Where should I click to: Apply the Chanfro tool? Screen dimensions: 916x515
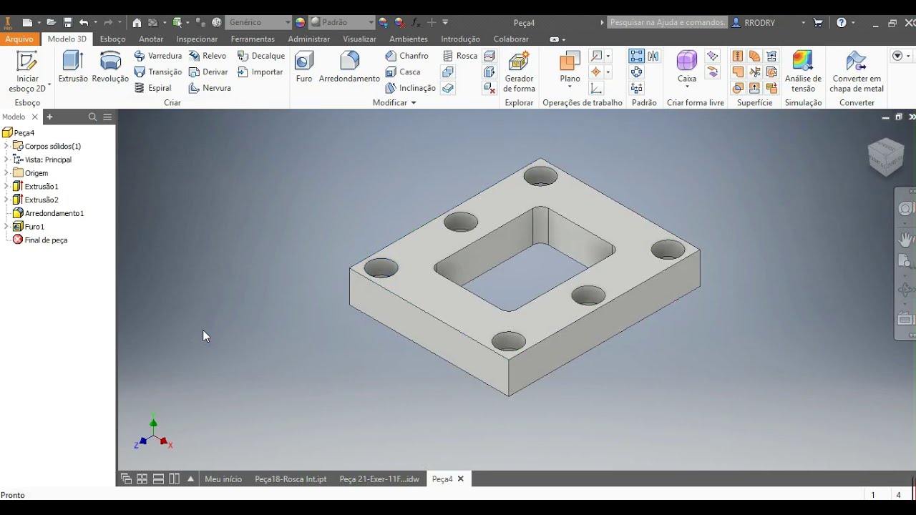(x=406, y=56)
